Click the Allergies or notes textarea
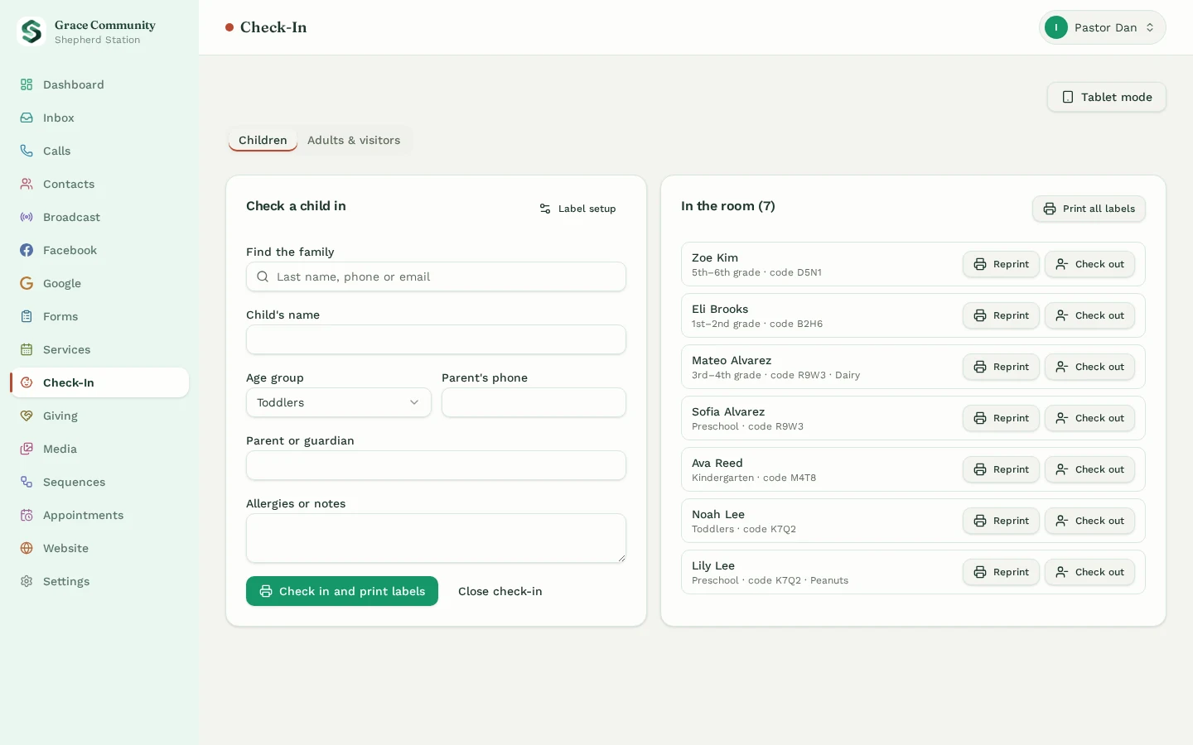The image size is (1193, 745). click(x=436, y=538)
